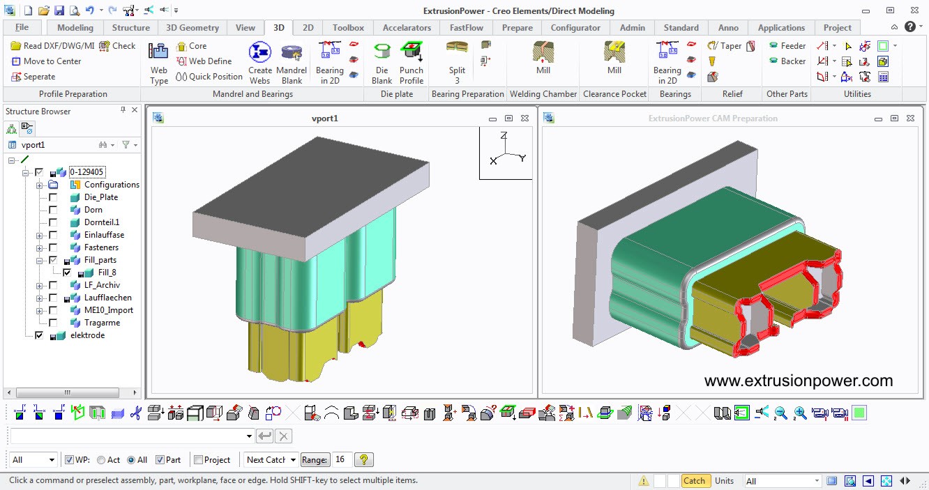Image resolution: width=929 pixels, height=490 pixels.
Task: Toggle the Die_Plate checkbox
Action: (x=53, y=197)
